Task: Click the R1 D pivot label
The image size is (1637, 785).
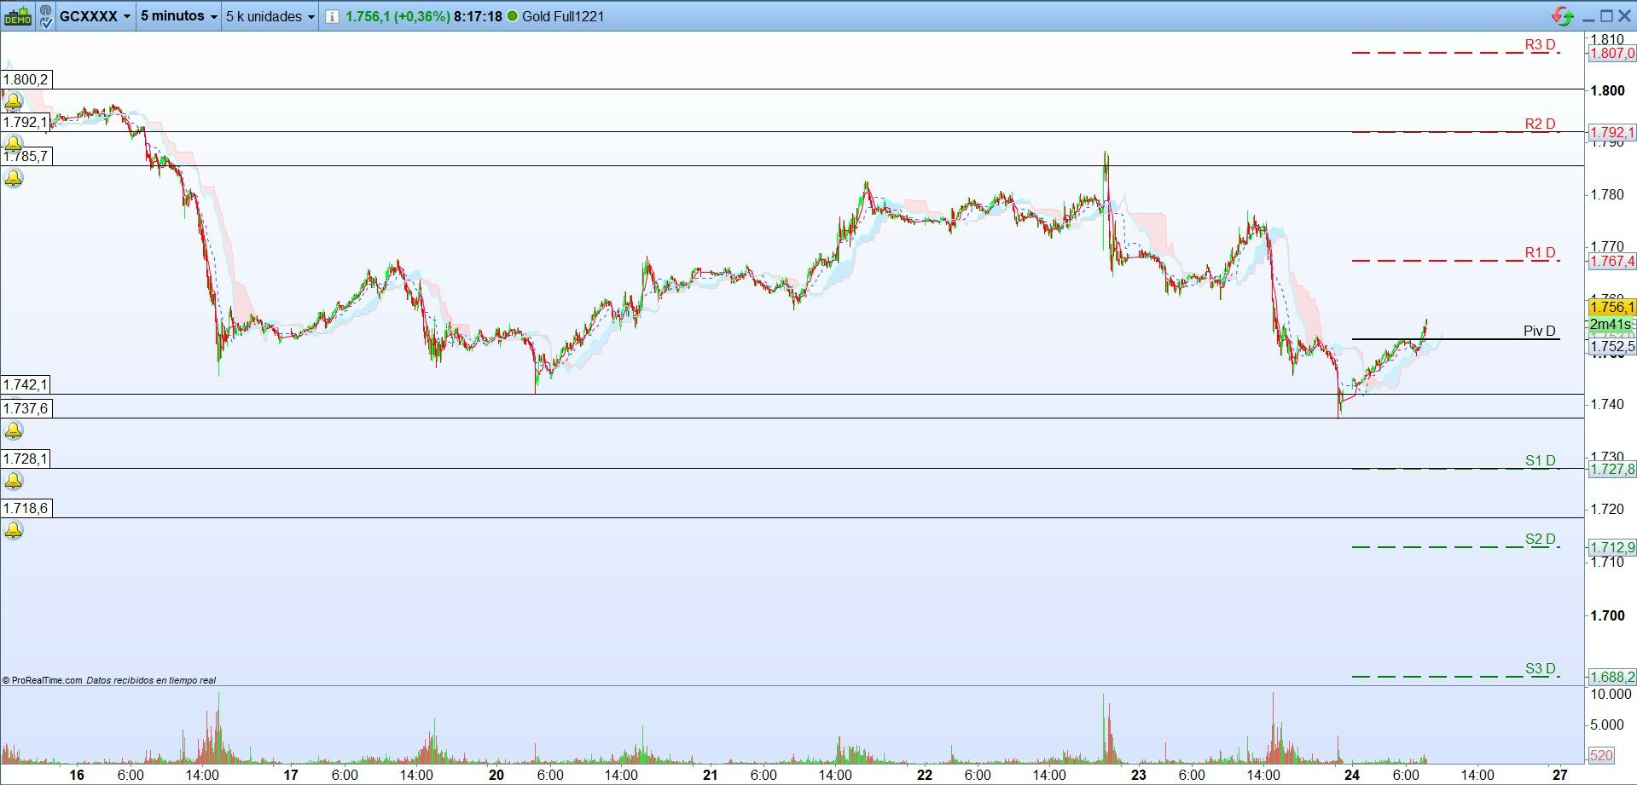Action: point(1540,253)
